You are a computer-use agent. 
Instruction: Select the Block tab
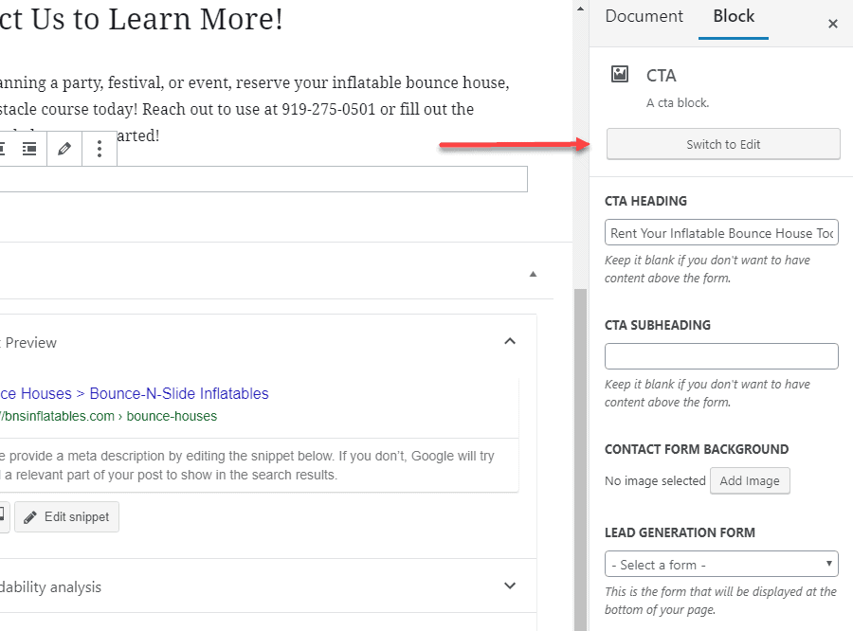pyautogui.click(x=734, y=17)
